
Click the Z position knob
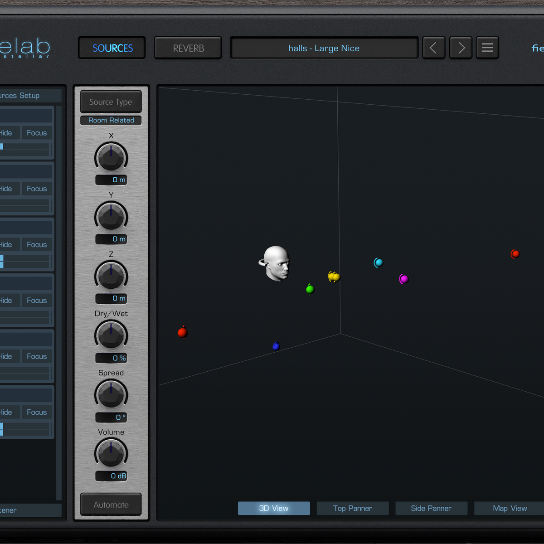111,276
